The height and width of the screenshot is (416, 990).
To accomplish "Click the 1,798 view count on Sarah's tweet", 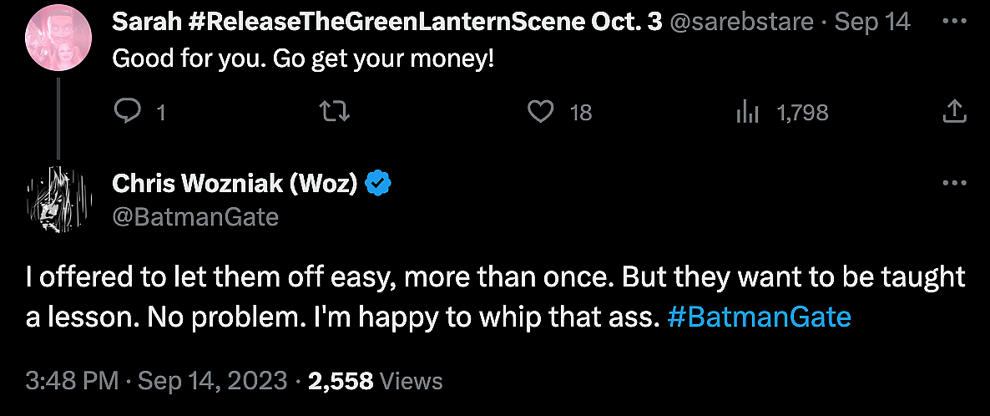I will 802,112.
